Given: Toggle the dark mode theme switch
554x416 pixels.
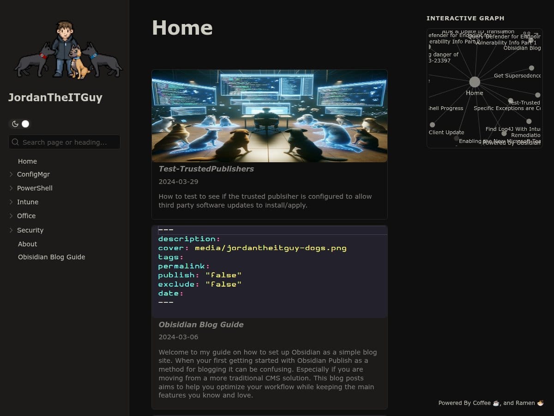Looking at the screenshot, I should [20, 124].
